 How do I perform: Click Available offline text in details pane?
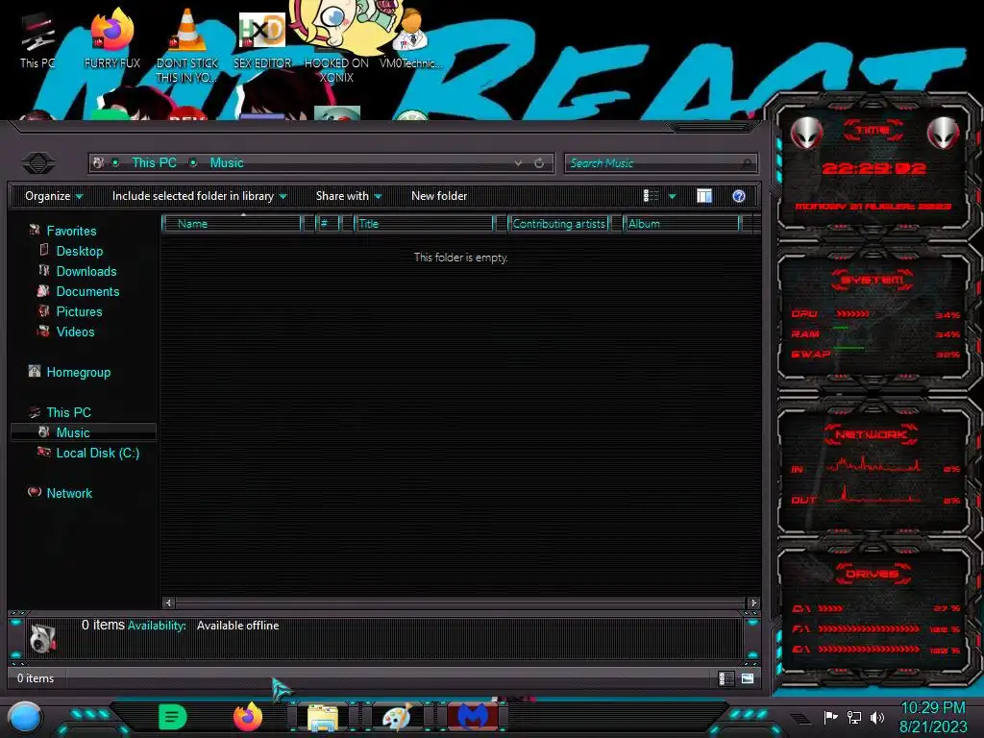[x=238, y=625]
